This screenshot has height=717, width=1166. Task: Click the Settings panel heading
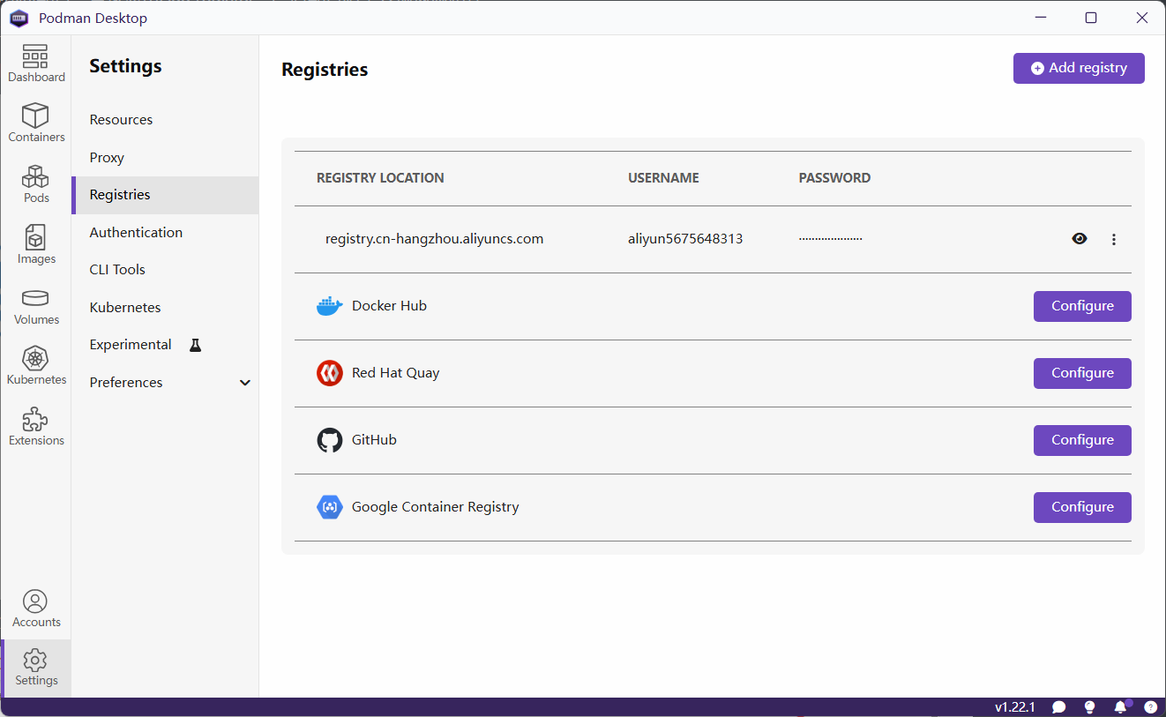click(125, 66)
